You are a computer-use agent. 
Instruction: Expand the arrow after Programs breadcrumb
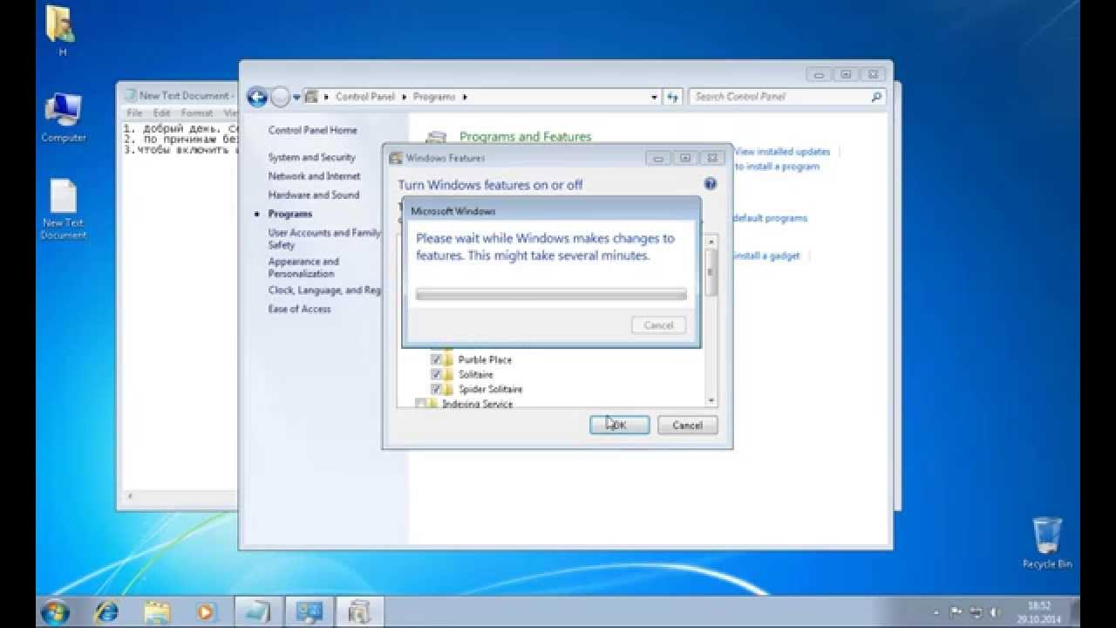[465, 97]
